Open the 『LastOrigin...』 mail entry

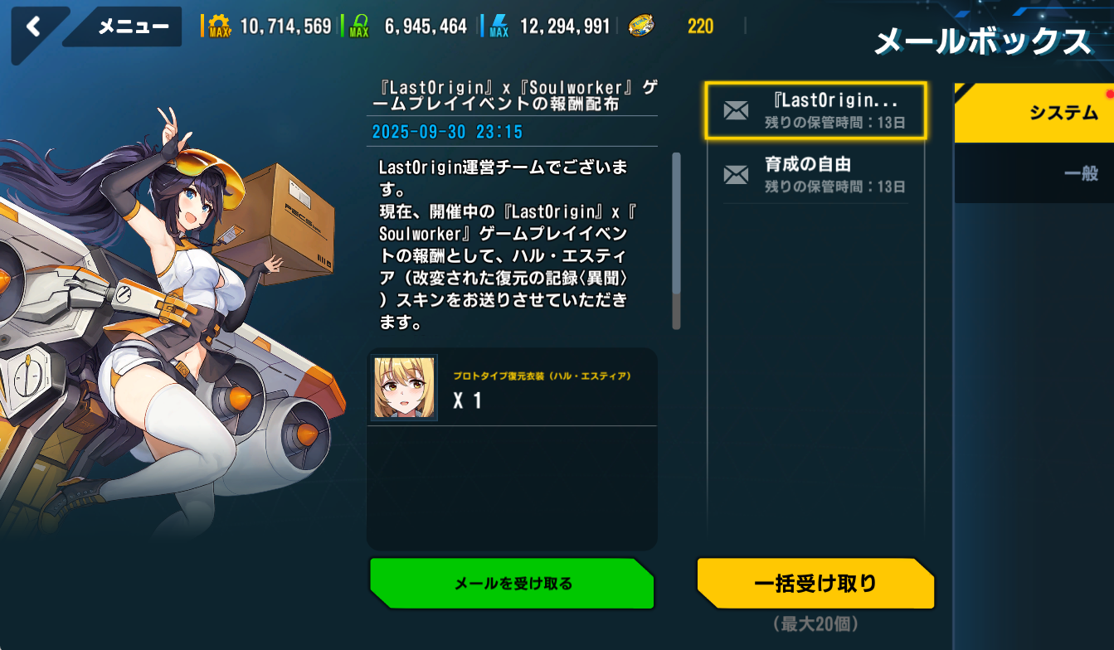[x=815, y=111]
